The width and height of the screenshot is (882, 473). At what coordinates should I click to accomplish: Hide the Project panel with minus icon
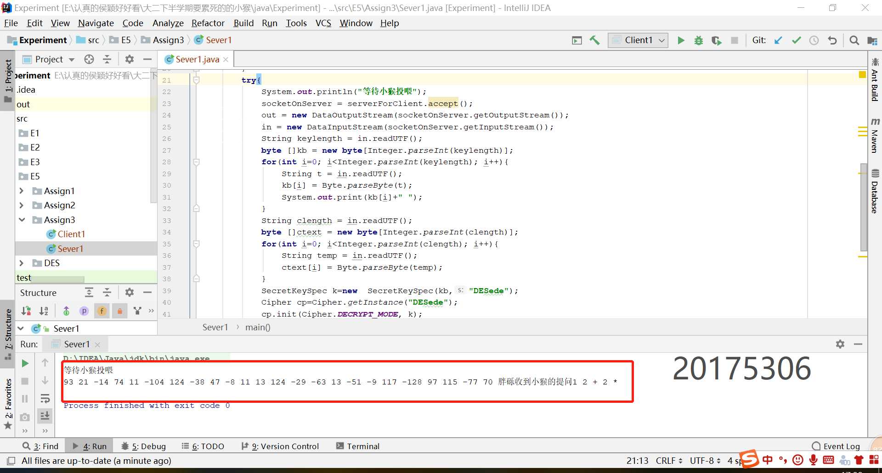click(147, 59)
